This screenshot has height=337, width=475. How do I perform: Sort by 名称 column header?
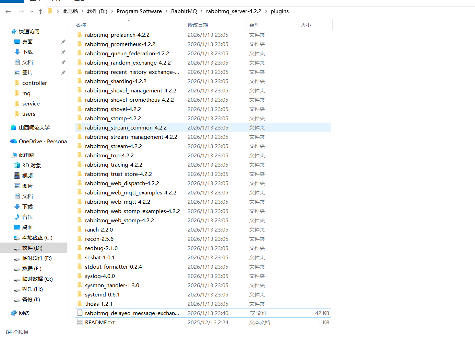(x=81, y=25)
